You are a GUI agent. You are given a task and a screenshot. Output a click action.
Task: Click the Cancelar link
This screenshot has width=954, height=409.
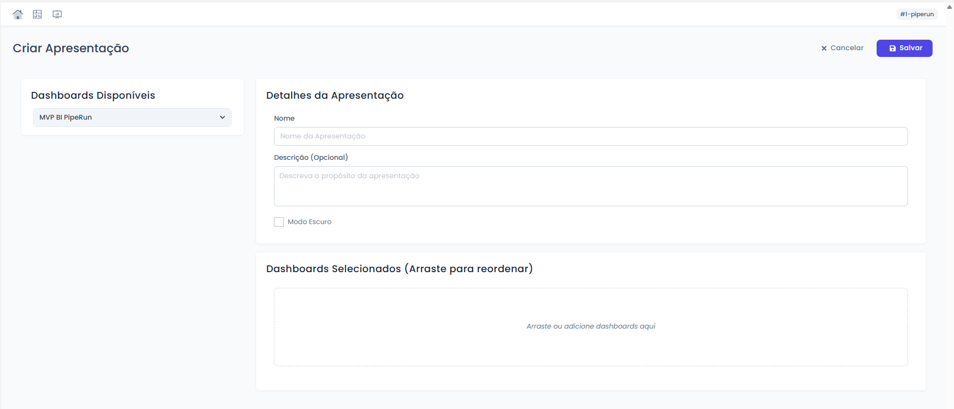pyautogui.click(x=847, y=48)
